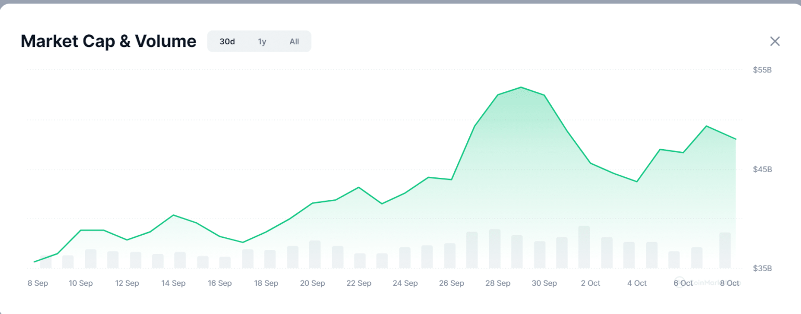The width and height of the screenshot is (801, 314).
Task: Click the 2 Oct date label
Action: [x=590, y=283]
